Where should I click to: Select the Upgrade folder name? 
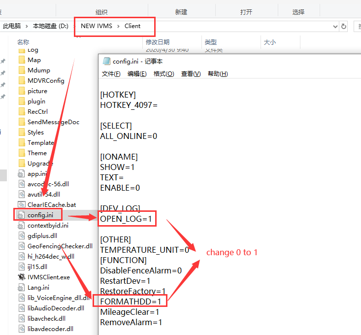40,164
